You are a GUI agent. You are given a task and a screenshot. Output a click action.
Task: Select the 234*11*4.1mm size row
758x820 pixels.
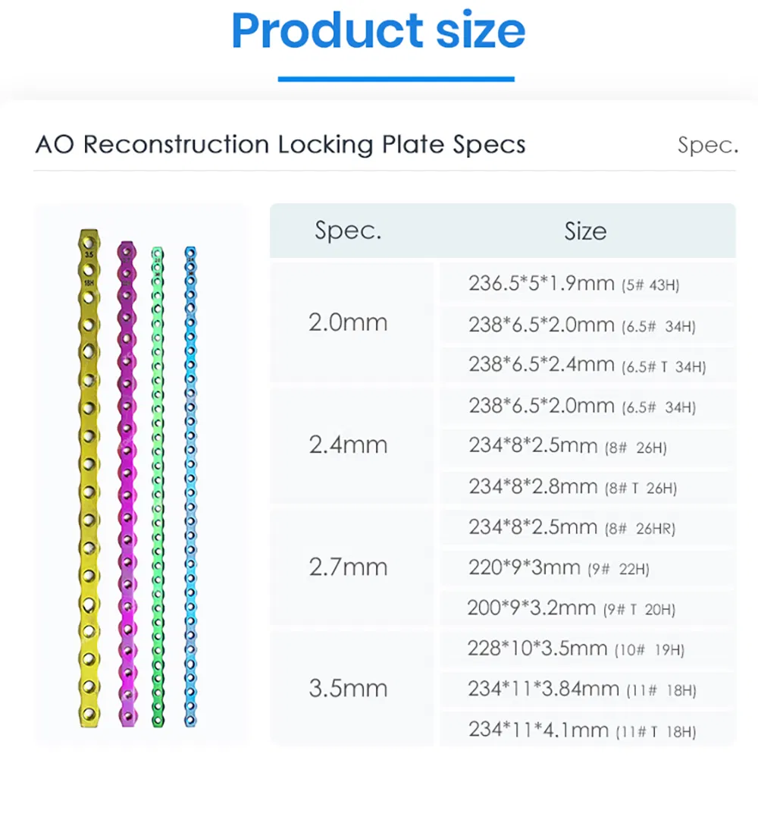coord(582,730)
